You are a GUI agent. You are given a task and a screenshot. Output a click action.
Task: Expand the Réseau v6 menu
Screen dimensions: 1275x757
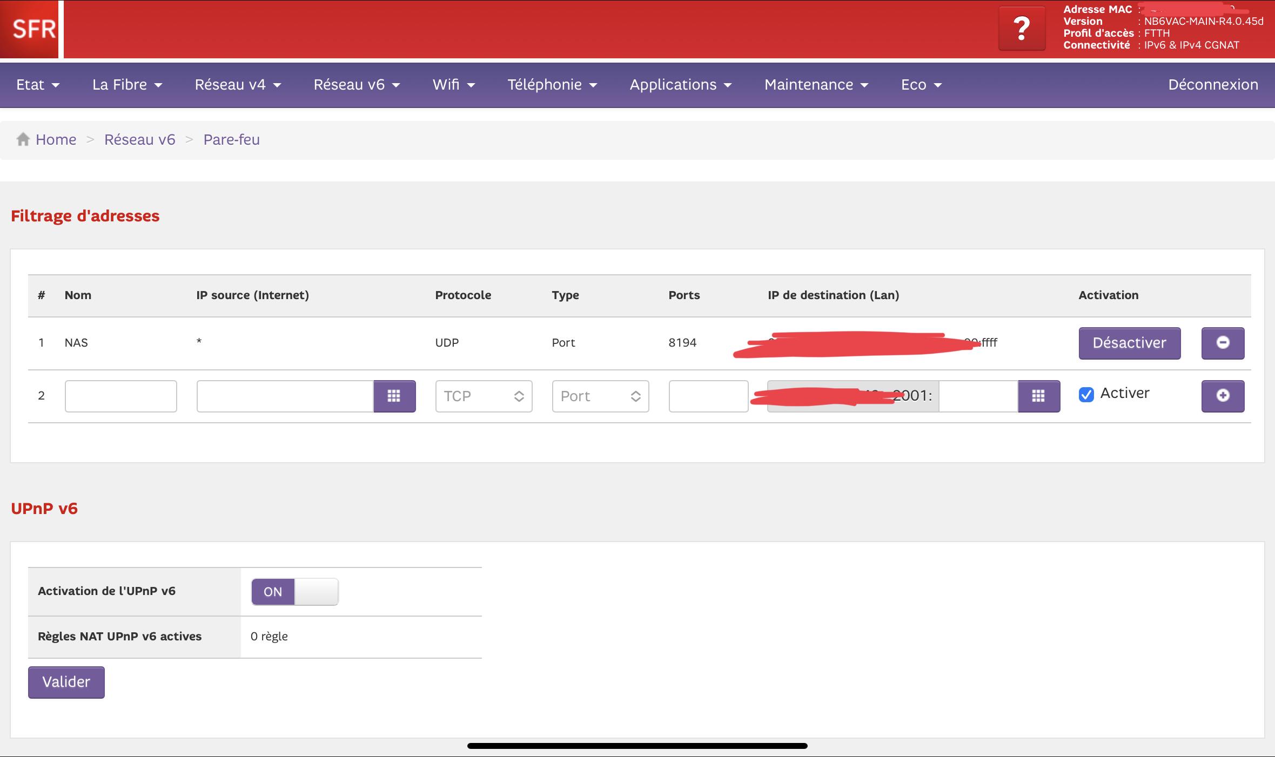pyautogui.click(x=357, y=85)
